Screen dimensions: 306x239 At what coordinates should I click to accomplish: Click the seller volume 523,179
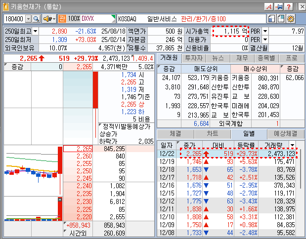pyautogui.click(x=198, y=78)
